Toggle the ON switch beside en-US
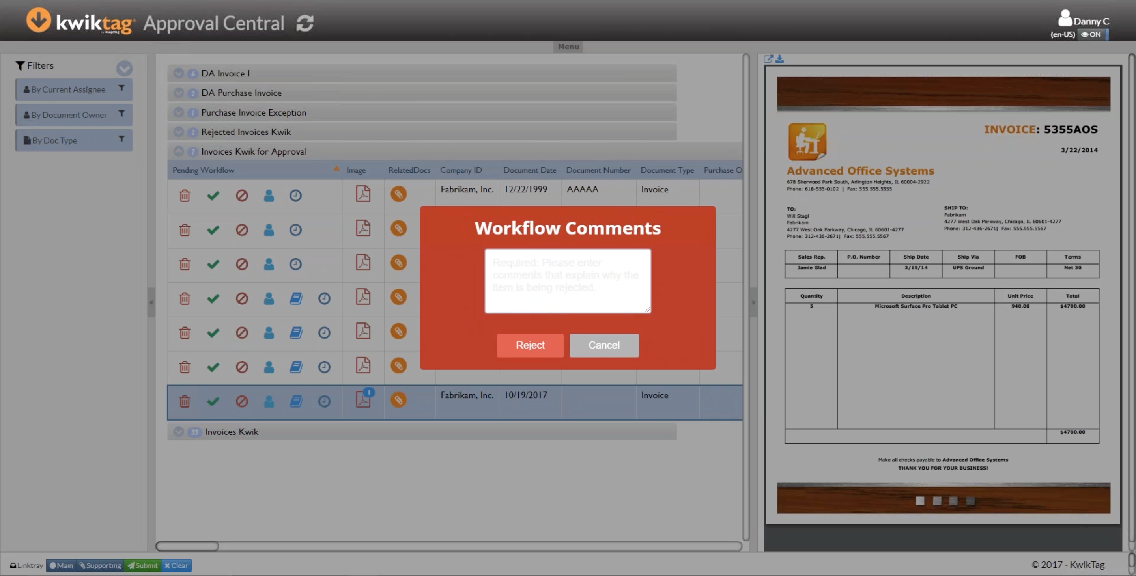 1093,34
